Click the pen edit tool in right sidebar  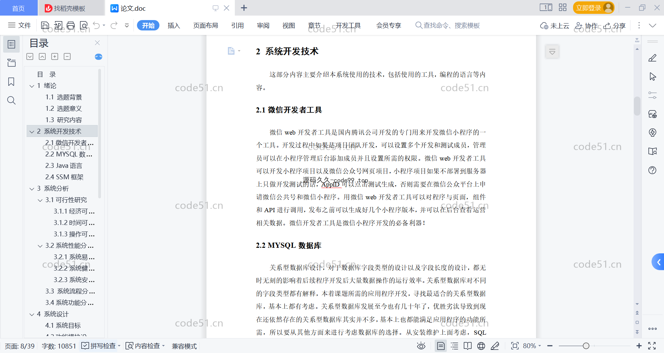point(653,58)
